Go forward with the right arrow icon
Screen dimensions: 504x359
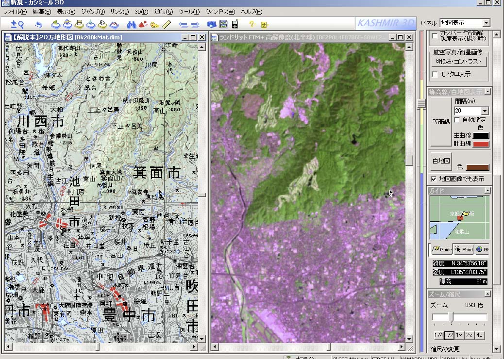coord(195,24)
